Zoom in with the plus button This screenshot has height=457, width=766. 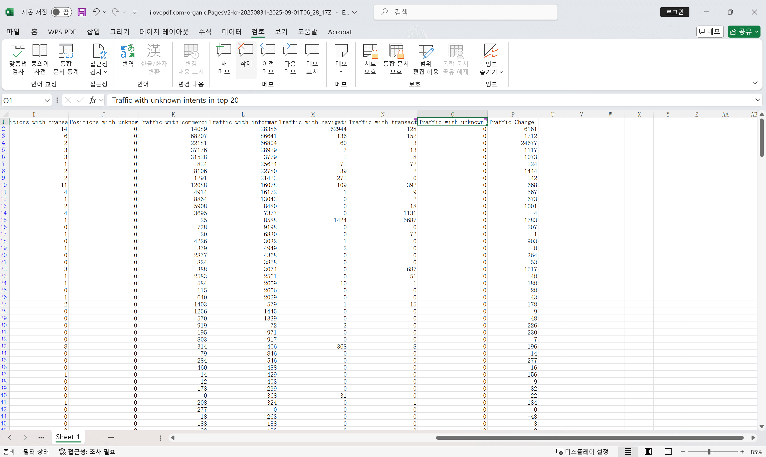(x=742, y=452)
